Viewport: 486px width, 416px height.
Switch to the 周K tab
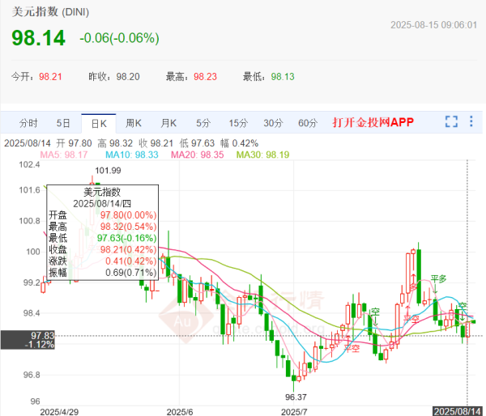pyautogui.click(x=134, y=123)
